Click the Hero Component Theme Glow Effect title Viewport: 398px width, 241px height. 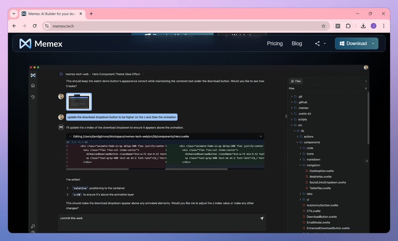[x=116, y=74]
